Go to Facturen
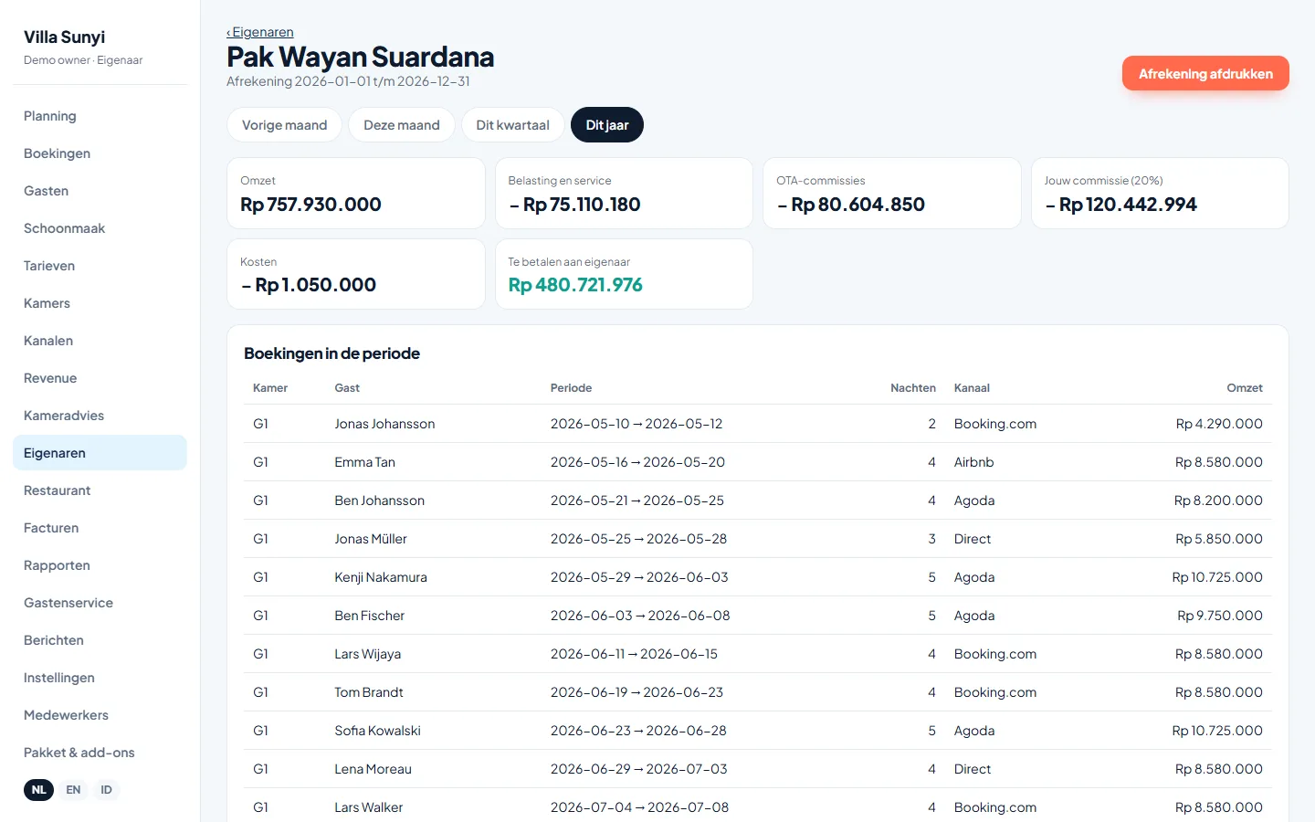The width and height of the screenshot is (1315, 822). pos(100,528)
